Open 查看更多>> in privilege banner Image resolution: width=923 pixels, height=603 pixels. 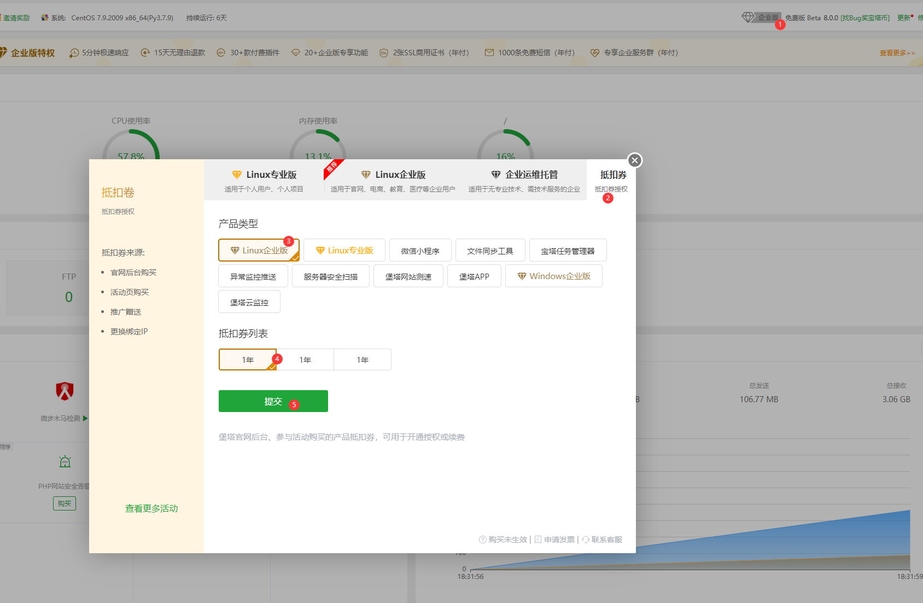[897, 53]
